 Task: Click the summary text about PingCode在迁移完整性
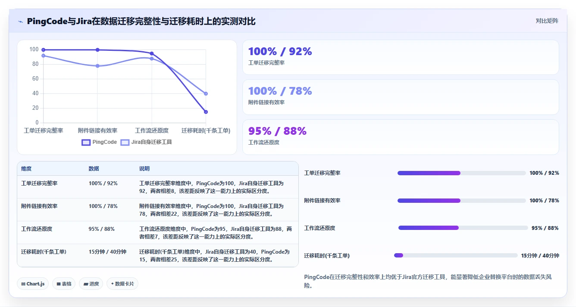coord(428,281)
